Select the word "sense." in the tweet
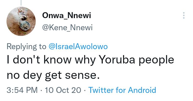193x101 pixels. coord(82,75)
